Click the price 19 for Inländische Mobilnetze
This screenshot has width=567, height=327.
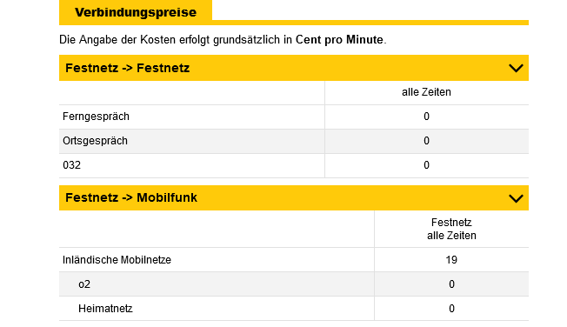coord(451,260)
